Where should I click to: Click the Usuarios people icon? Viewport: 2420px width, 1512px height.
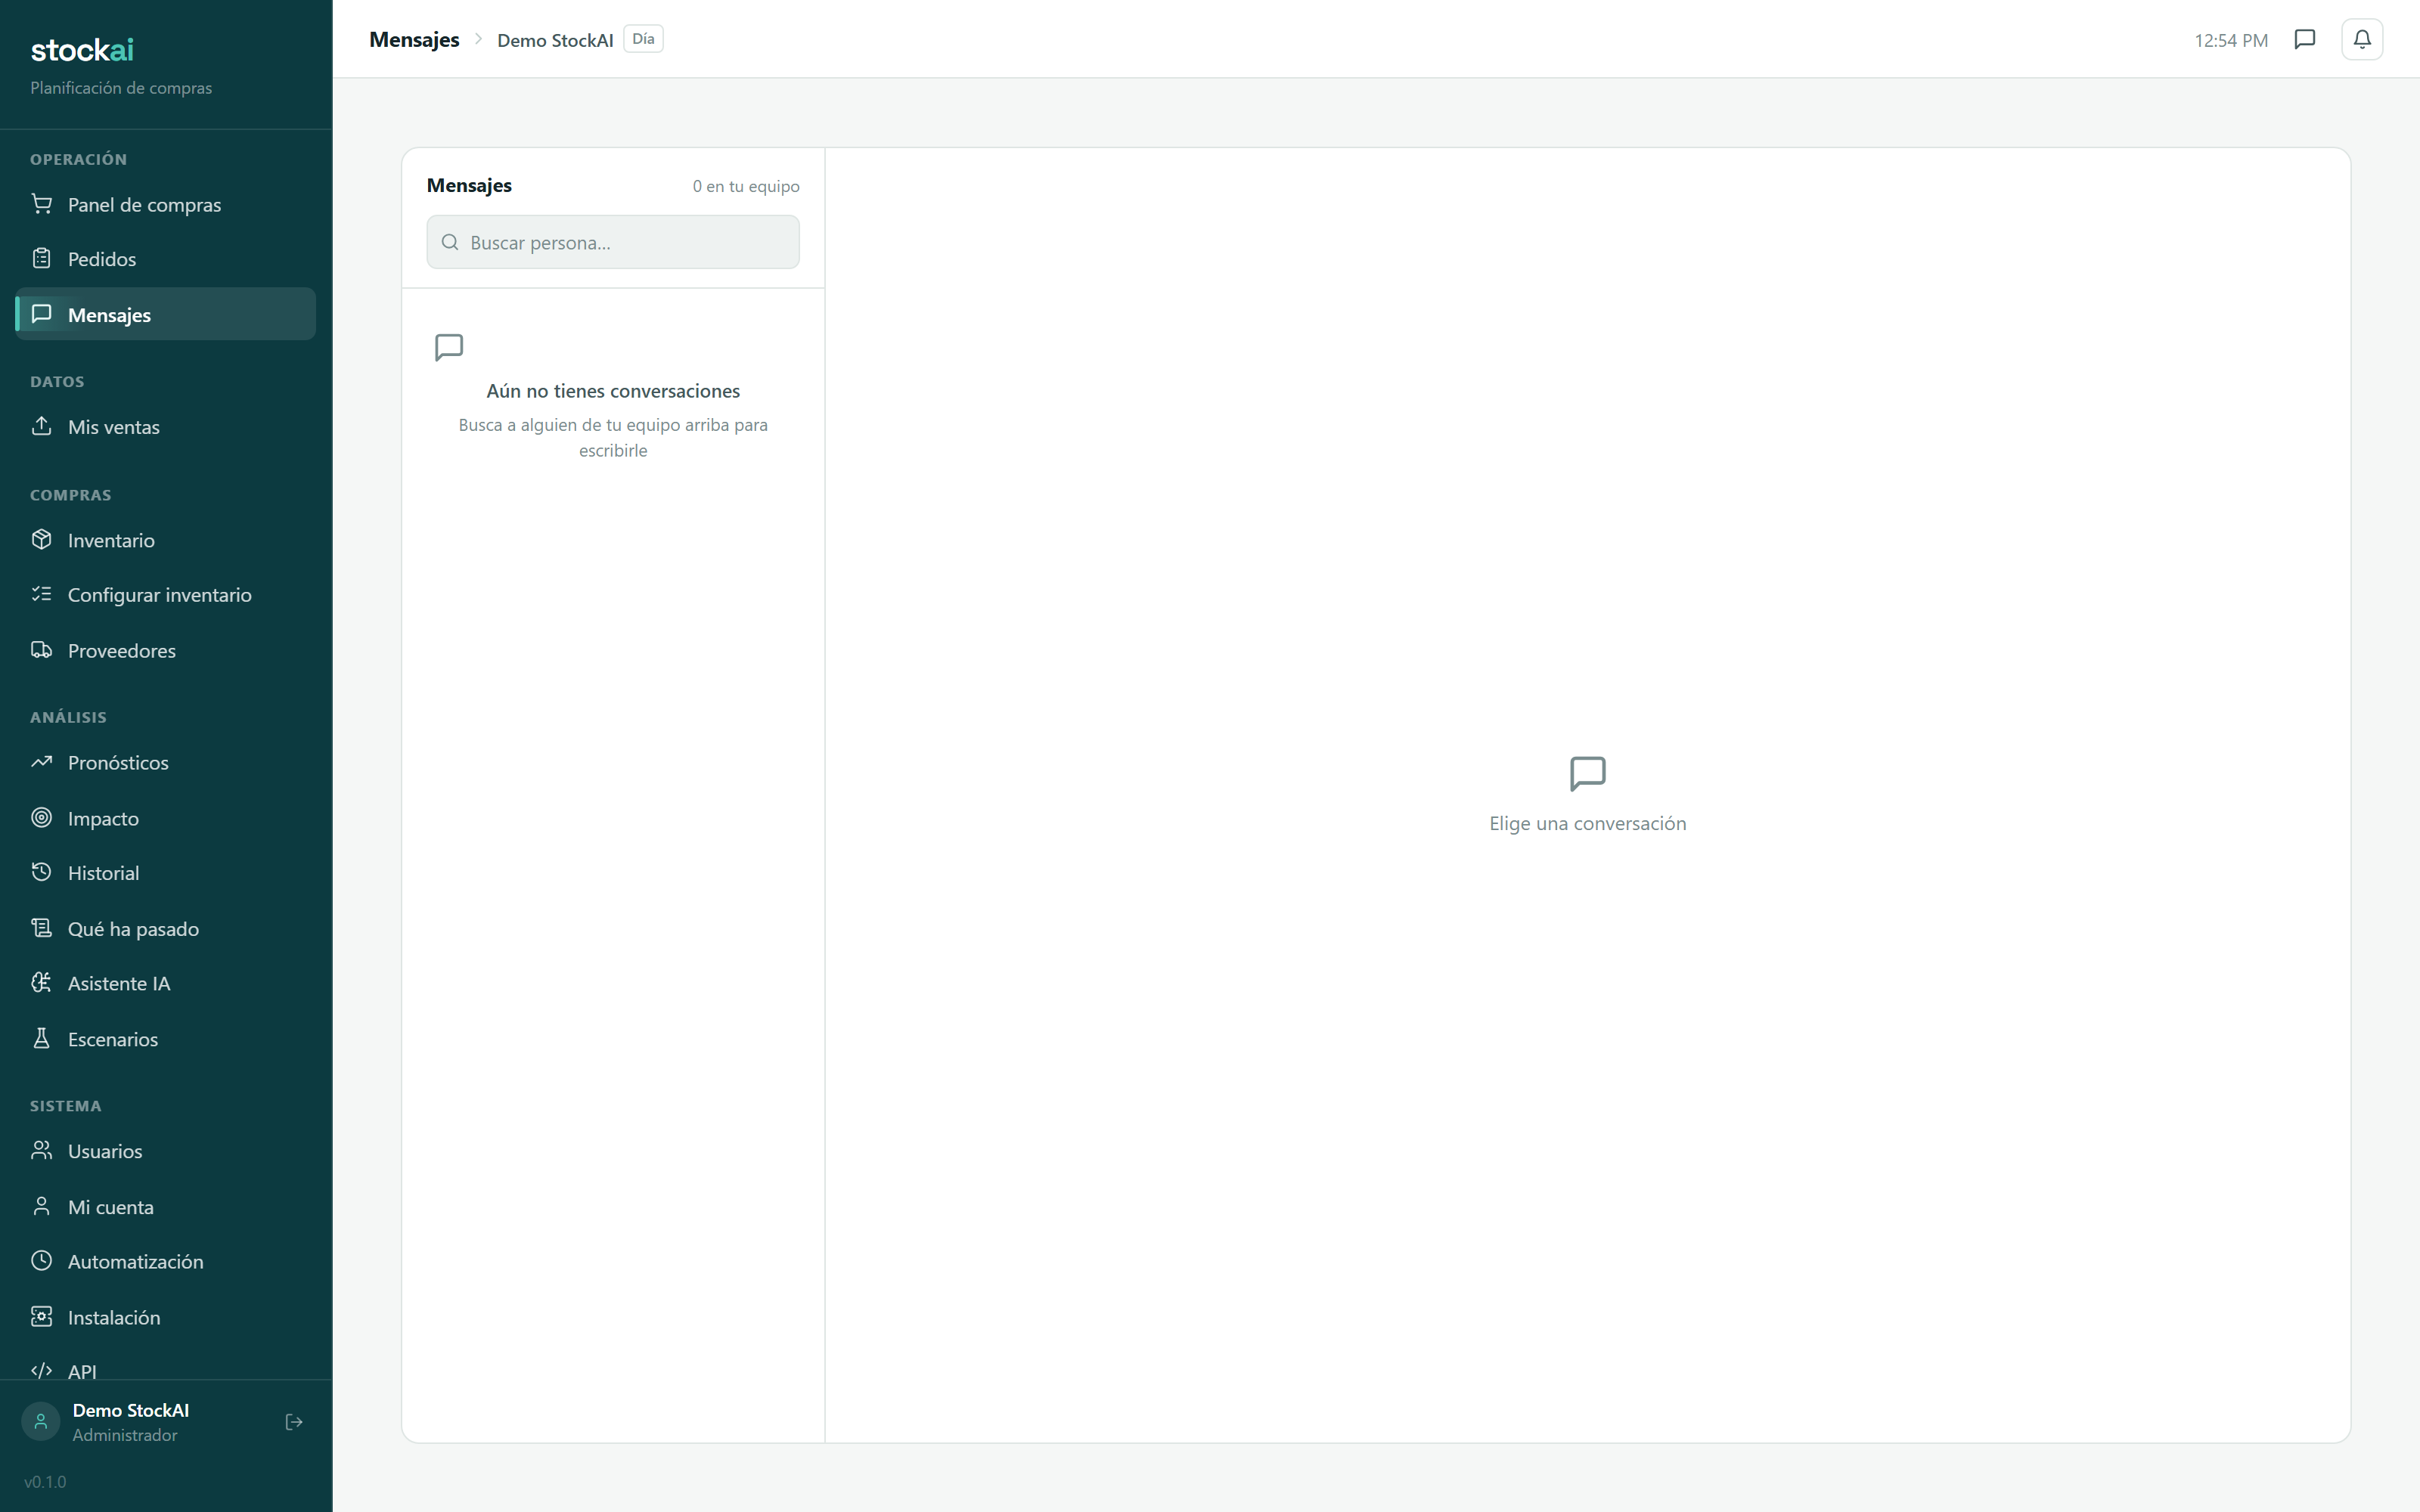tap(41, 1151)
